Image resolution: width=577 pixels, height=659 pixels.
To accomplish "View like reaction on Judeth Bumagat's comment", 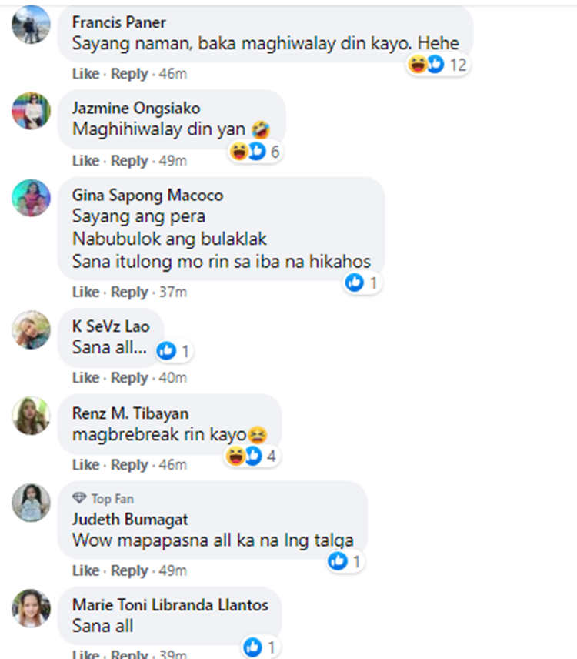I will click(x=345, y=561).
